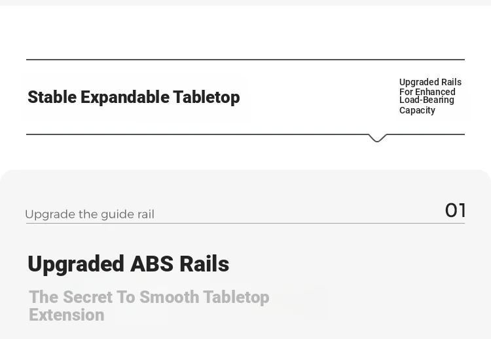
Task: Click the word "Rails" in "Upgraded ABS Rails"
Action: click(204, 264)
